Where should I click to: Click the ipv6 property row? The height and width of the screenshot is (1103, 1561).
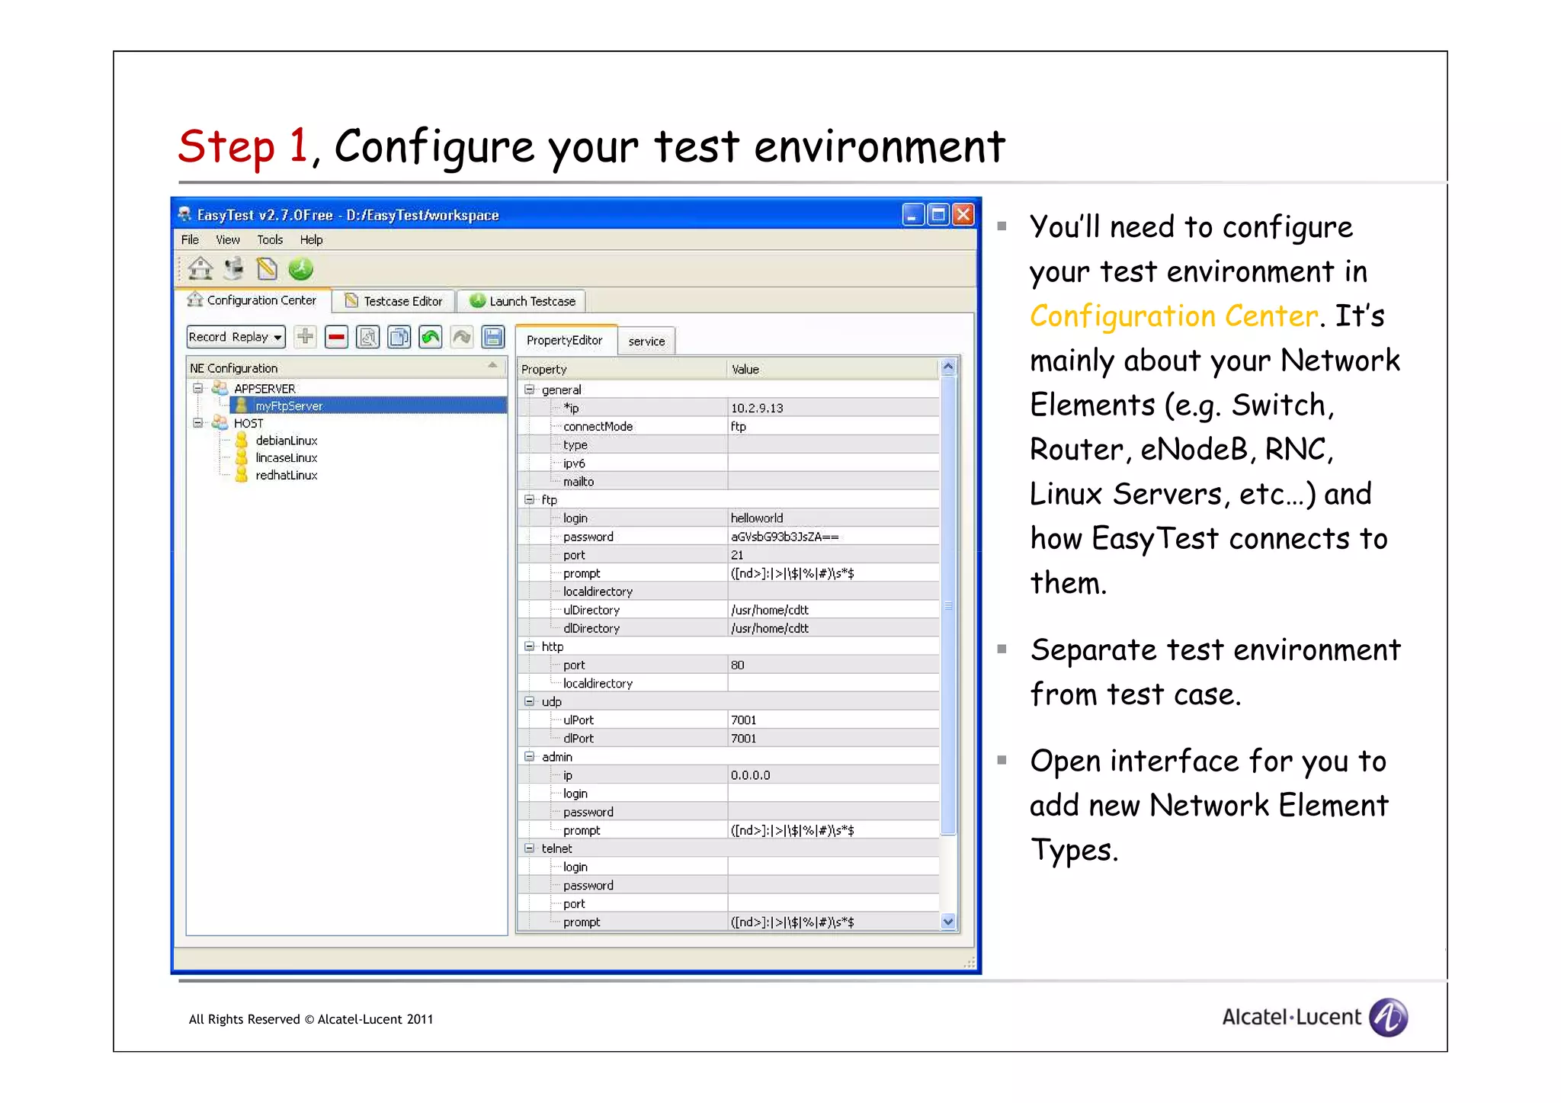(729, 463)
